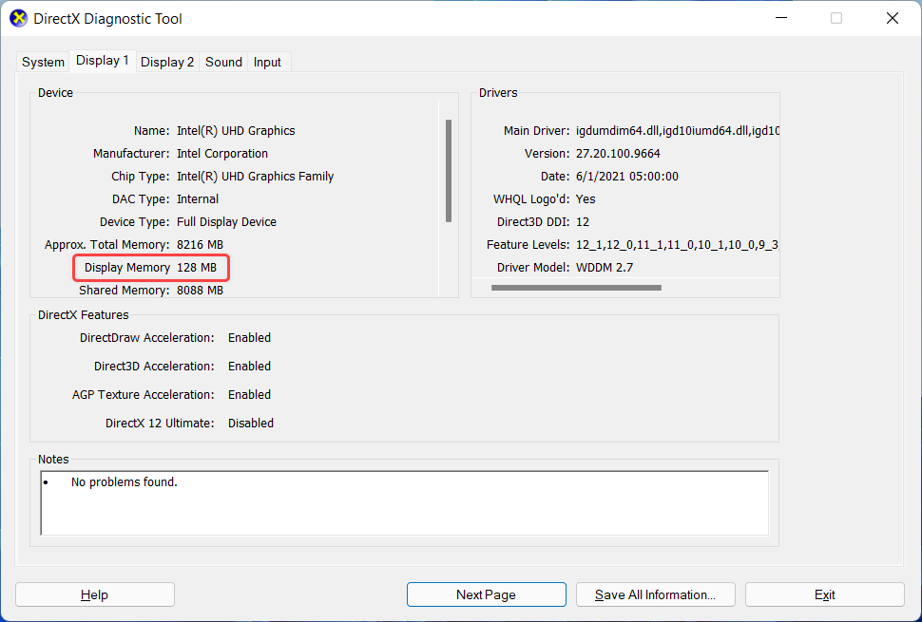Viewport: 922px width, 622px height.
Task: Open the Input tab
Action: click(267, 62)
